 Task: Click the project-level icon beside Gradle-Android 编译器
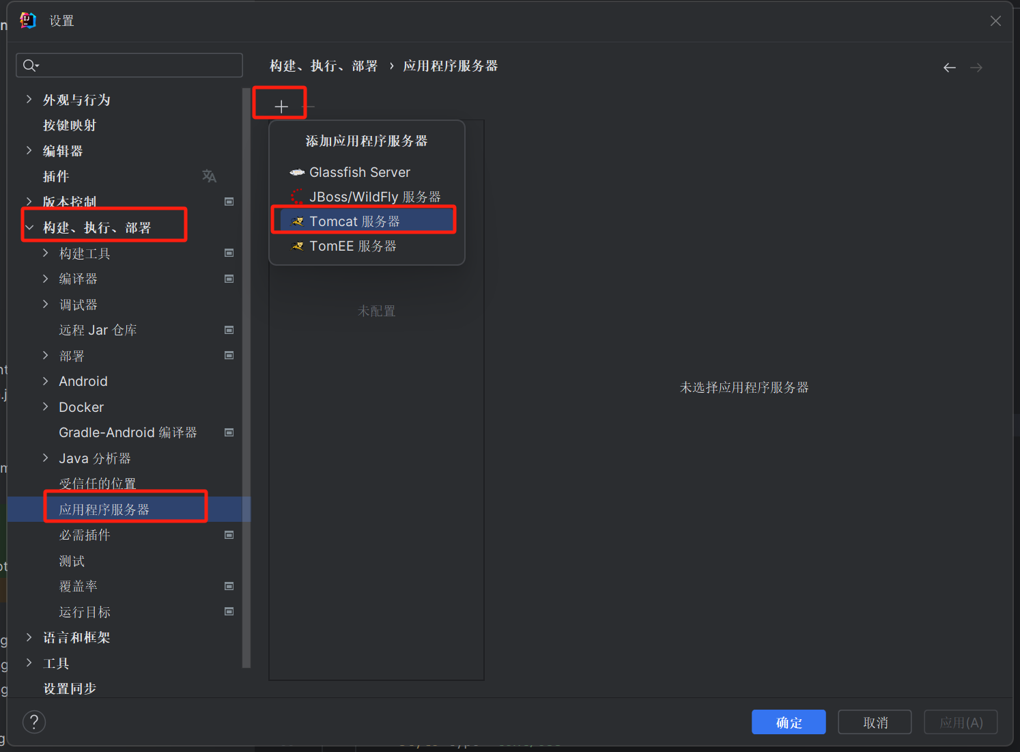point(229,432)
